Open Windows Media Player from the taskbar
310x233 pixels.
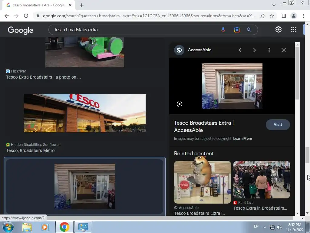[45, 227]
